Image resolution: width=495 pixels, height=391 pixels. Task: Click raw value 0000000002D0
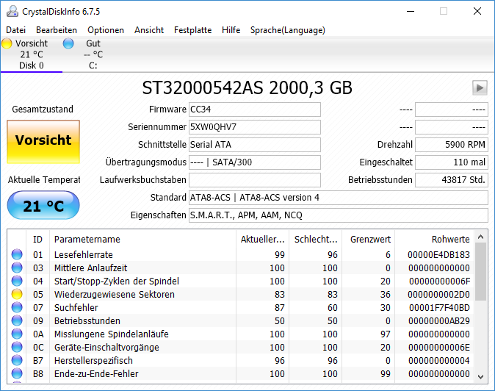pos(438,295)
